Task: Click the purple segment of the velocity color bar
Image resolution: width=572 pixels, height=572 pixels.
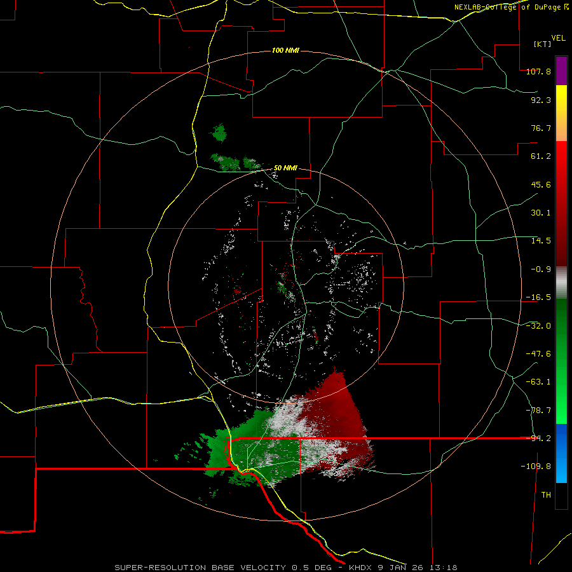Action: point(561,71)
